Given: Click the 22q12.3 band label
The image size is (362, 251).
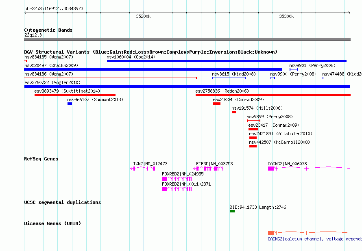Looking at the screenshot, I should 33,35.
